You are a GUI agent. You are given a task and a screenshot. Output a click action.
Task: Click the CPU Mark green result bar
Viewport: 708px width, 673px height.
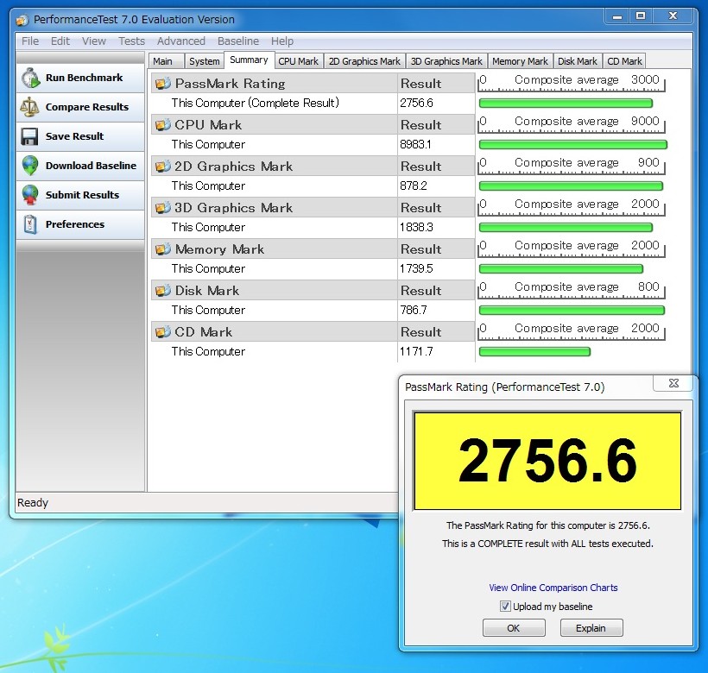pyautogui.click(x=573, y=145)
